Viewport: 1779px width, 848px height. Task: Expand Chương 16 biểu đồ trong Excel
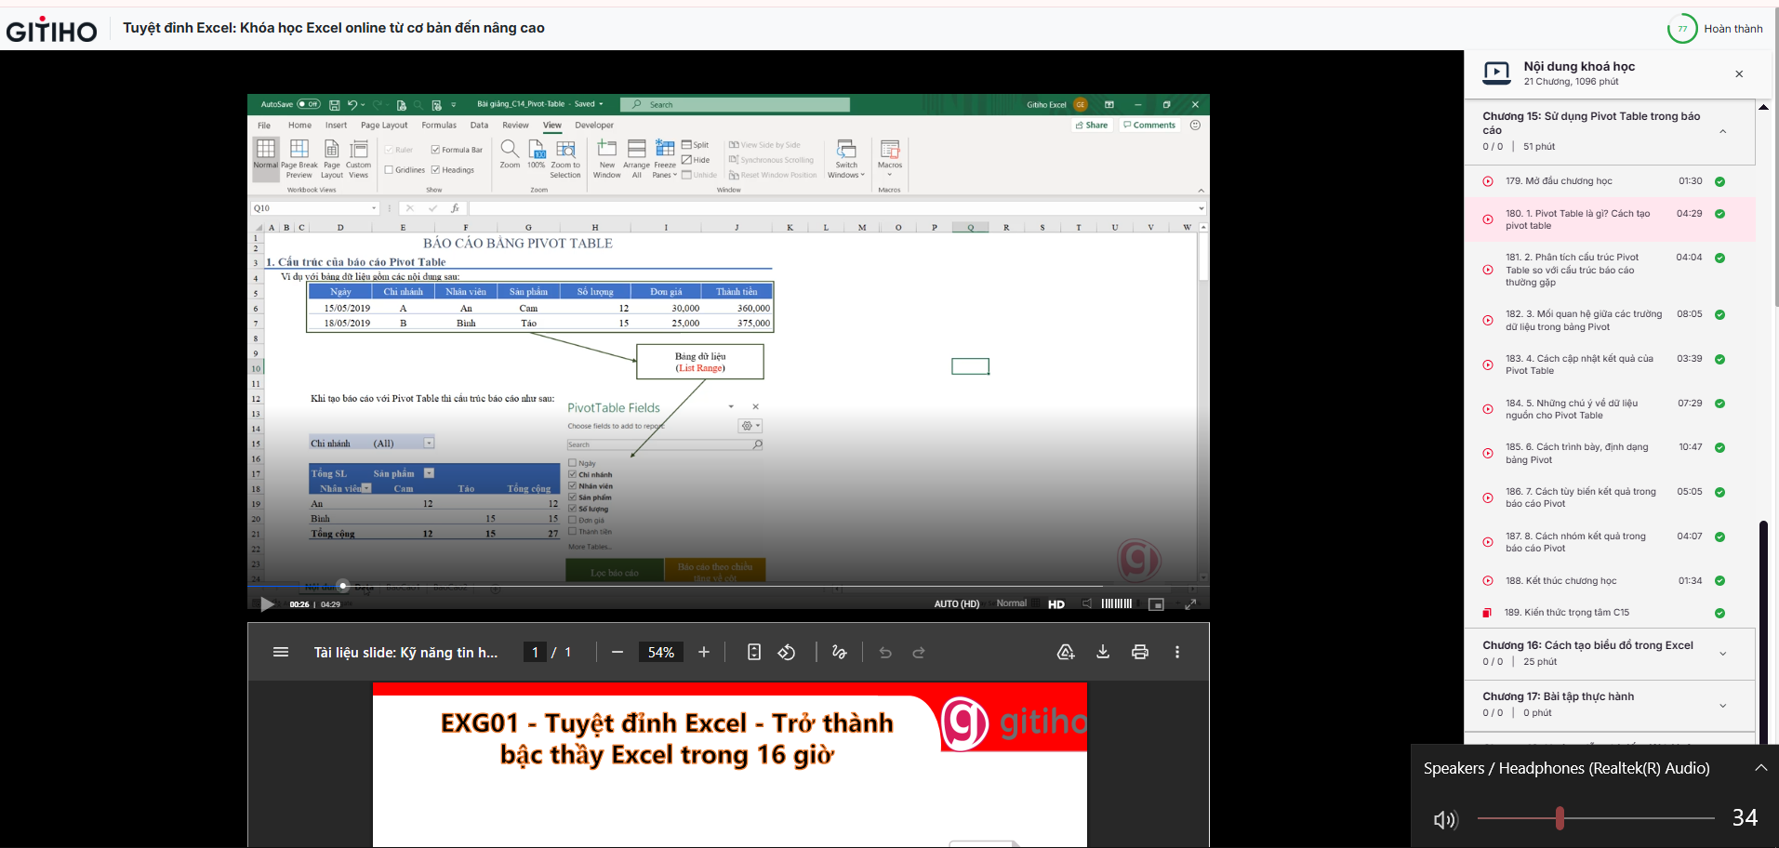(1722, 654)
